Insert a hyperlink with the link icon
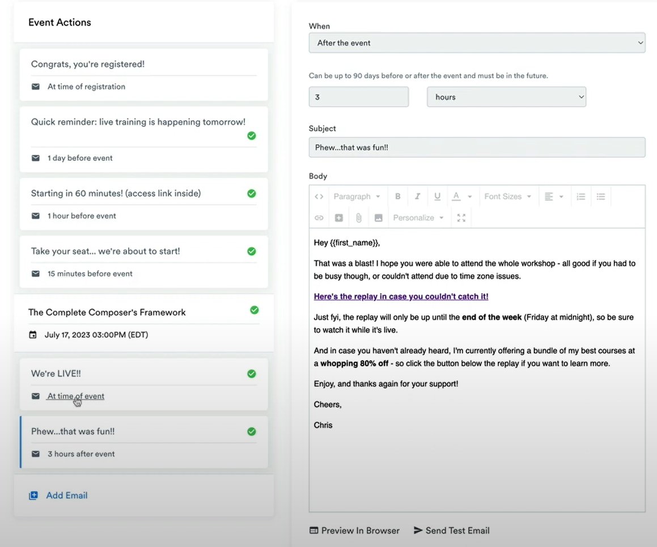The height and width of the screenshot is (547, 657). coord(319,218)
